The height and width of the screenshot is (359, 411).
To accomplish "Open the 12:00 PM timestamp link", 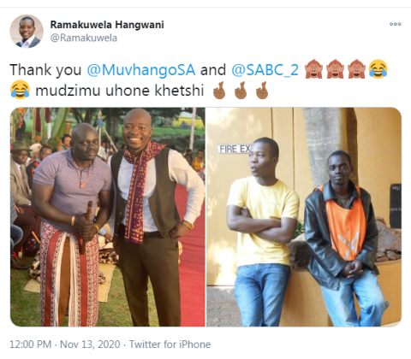I will 31,344.
